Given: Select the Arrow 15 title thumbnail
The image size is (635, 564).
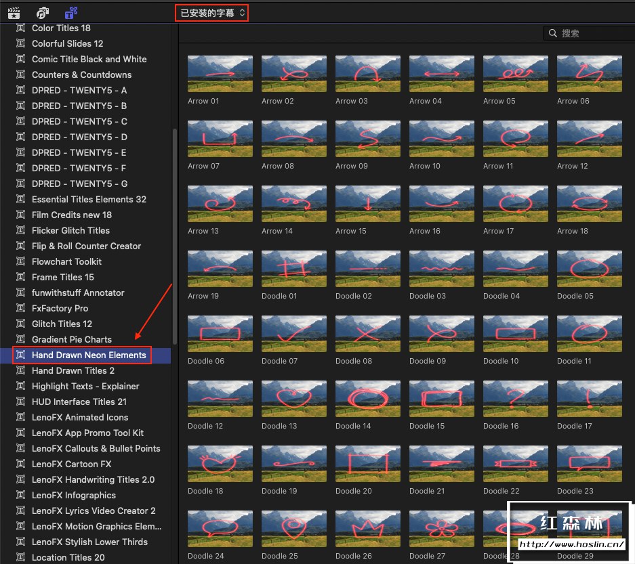Looking at the screenshot, I should tap(368, 204).
